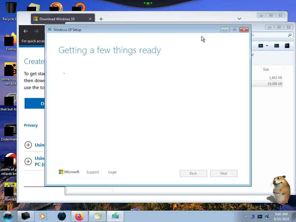The height and width of the screenshot is (222, 296).
Task: Open Action Center flag in tray
Action: (253, 217)
